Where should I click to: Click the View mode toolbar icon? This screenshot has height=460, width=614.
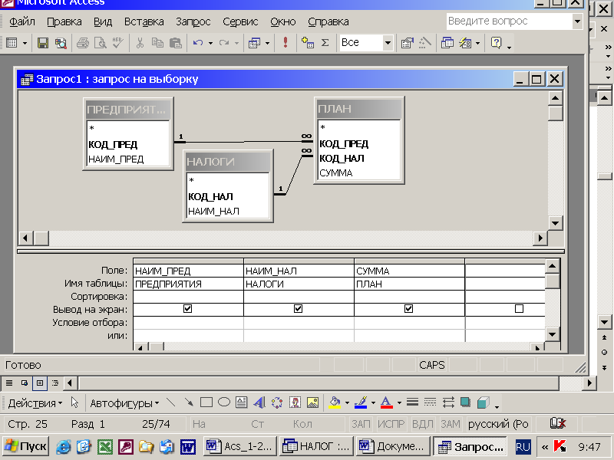tap(12, 43)
